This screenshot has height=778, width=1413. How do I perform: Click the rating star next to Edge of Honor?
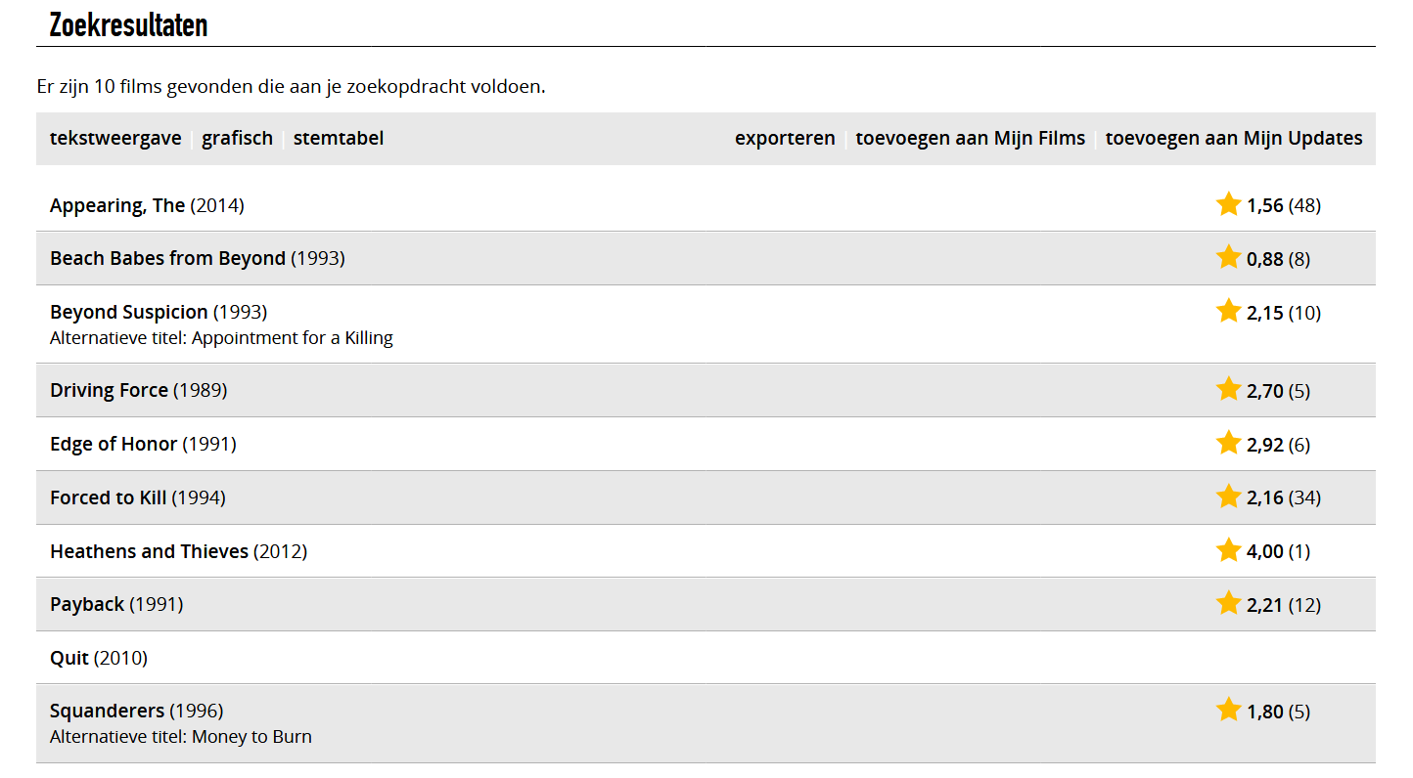(1228, 444)
